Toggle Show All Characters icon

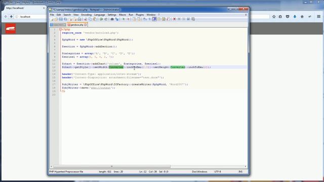click(x=150, y=19)
